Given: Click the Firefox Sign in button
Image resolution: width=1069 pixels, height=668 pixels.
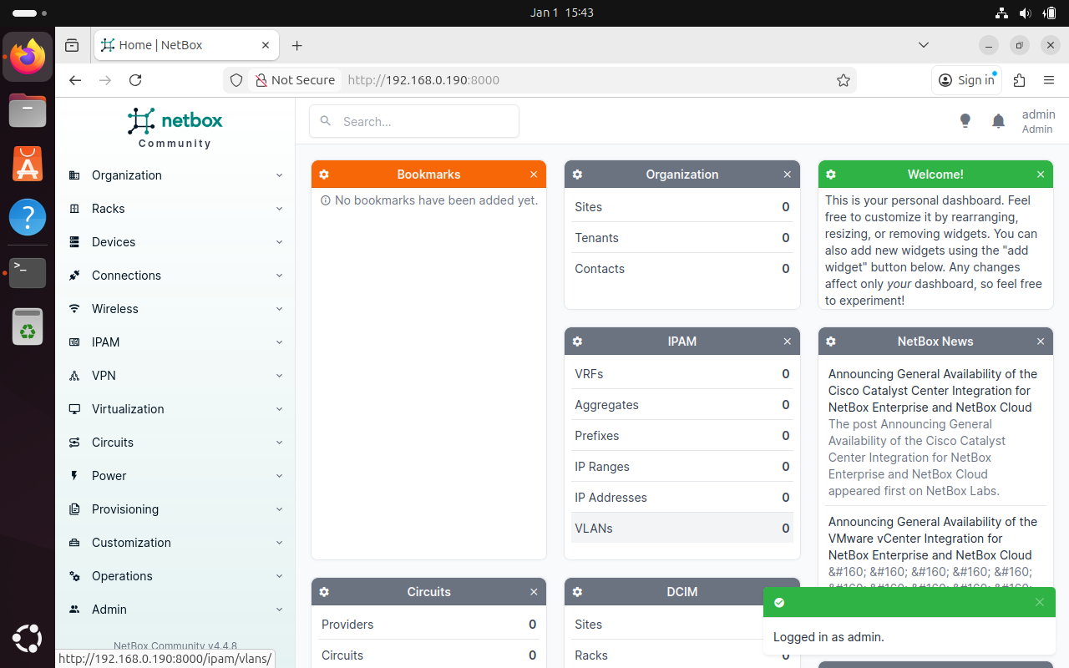Looking at the screenshot, I should (966, 80).
